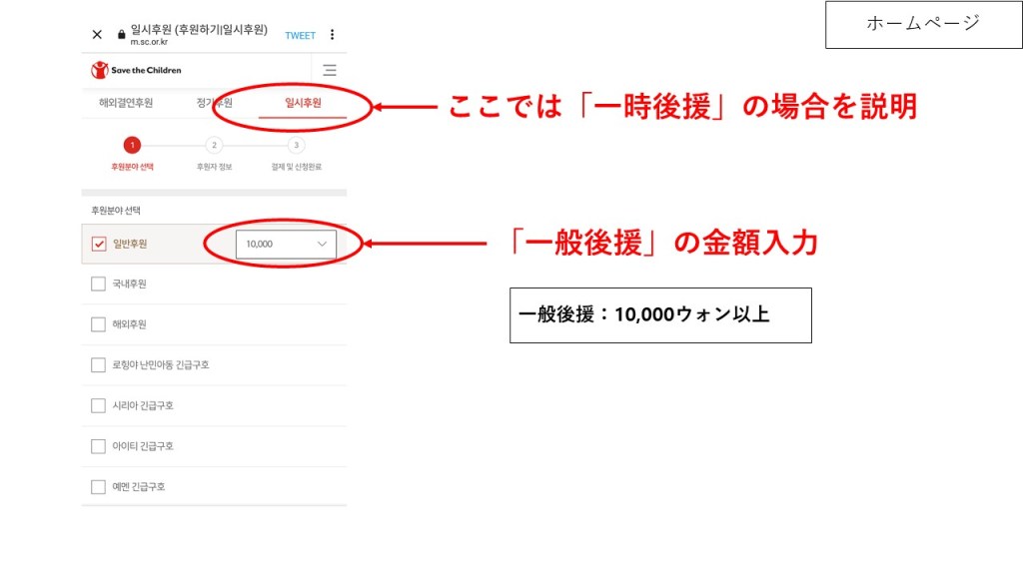
Task: Click step 1 후원분야 선택 indicator
Action: [133, 146]
